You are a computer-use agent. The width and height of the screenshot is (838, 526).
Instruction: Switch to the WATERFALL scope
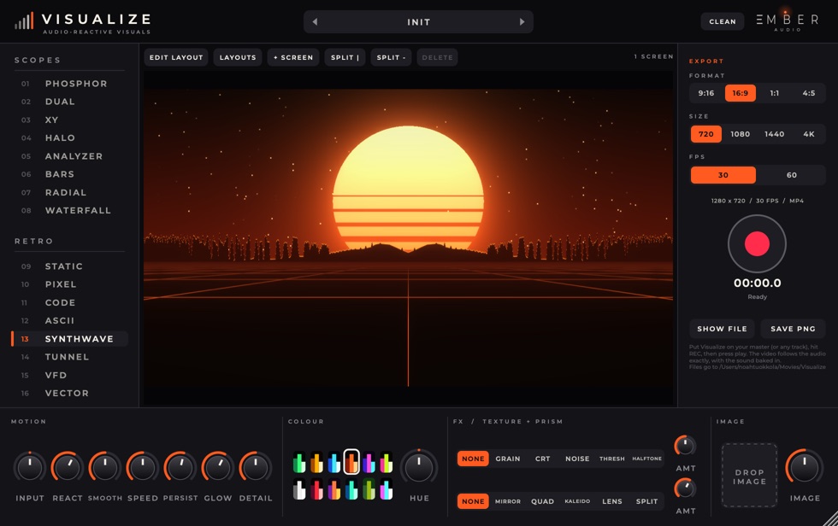pyautogui.click(x=69, y=211)
